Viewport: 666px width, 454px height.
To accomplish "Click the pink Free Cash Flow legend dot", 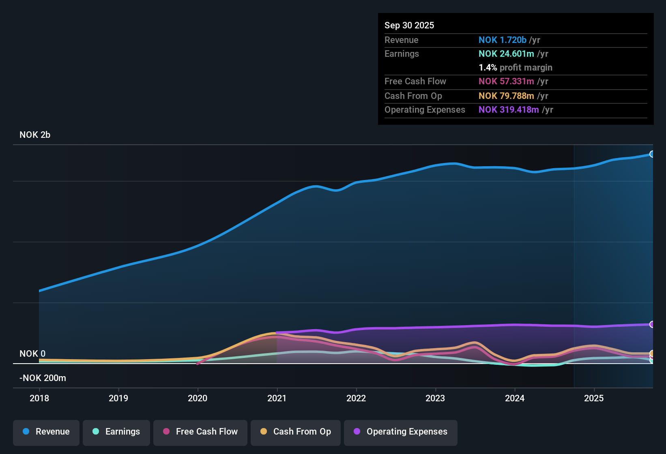I will [x=166, y=432].
